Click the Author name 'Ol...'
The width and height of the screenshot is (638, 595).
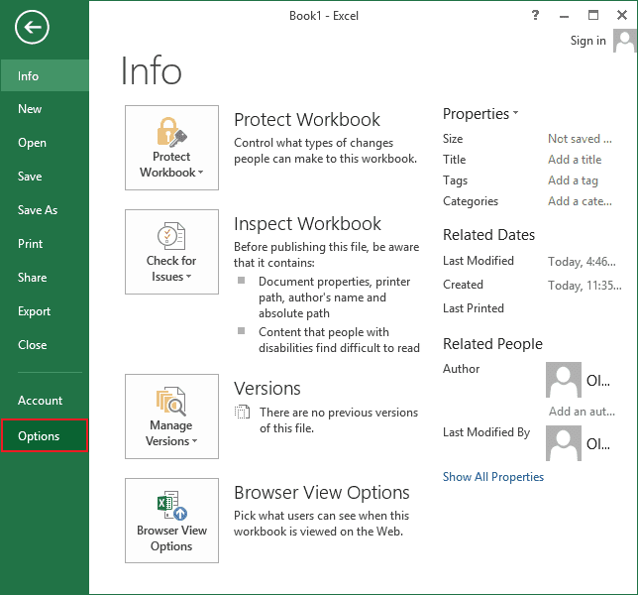pos(597,381)
